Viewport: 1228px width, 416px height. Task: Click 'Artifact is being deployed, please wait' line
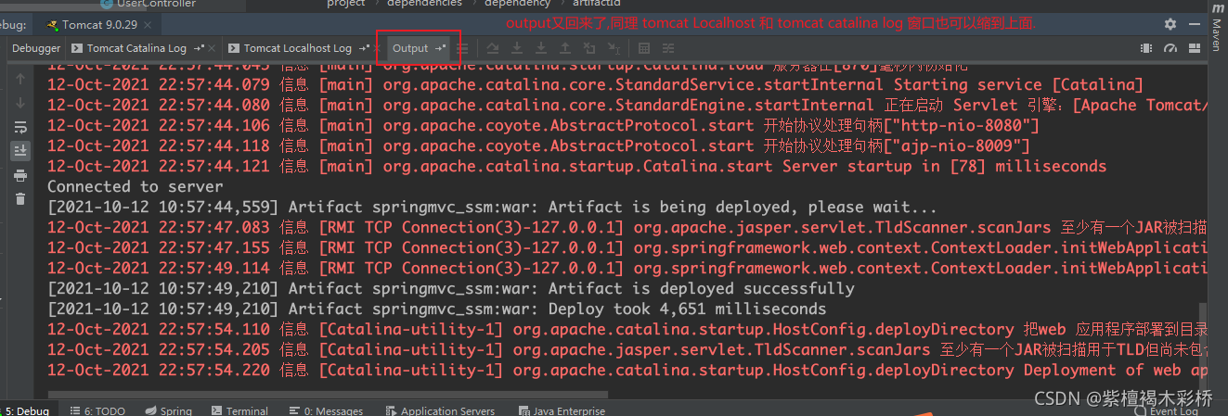pyautogui.click(x=492, y=207)
